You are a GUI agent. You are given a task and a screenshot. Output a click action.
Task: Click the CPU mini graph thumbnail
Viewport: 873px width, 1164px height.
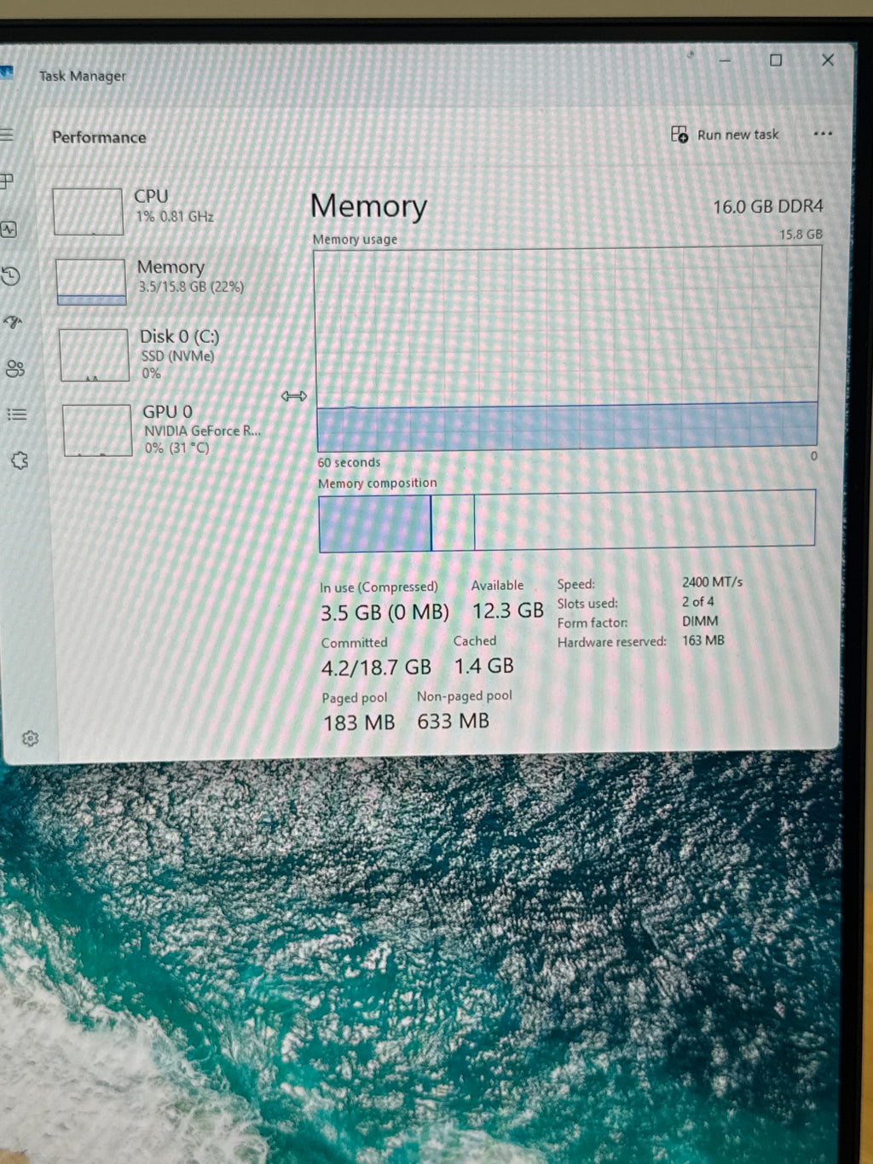click(x=88, y=211)
